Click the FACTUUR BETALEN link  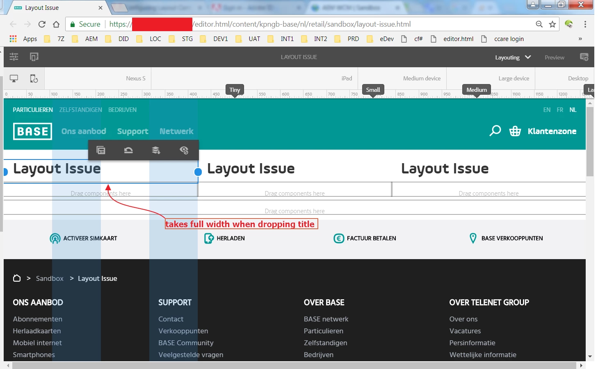(365, 238)
